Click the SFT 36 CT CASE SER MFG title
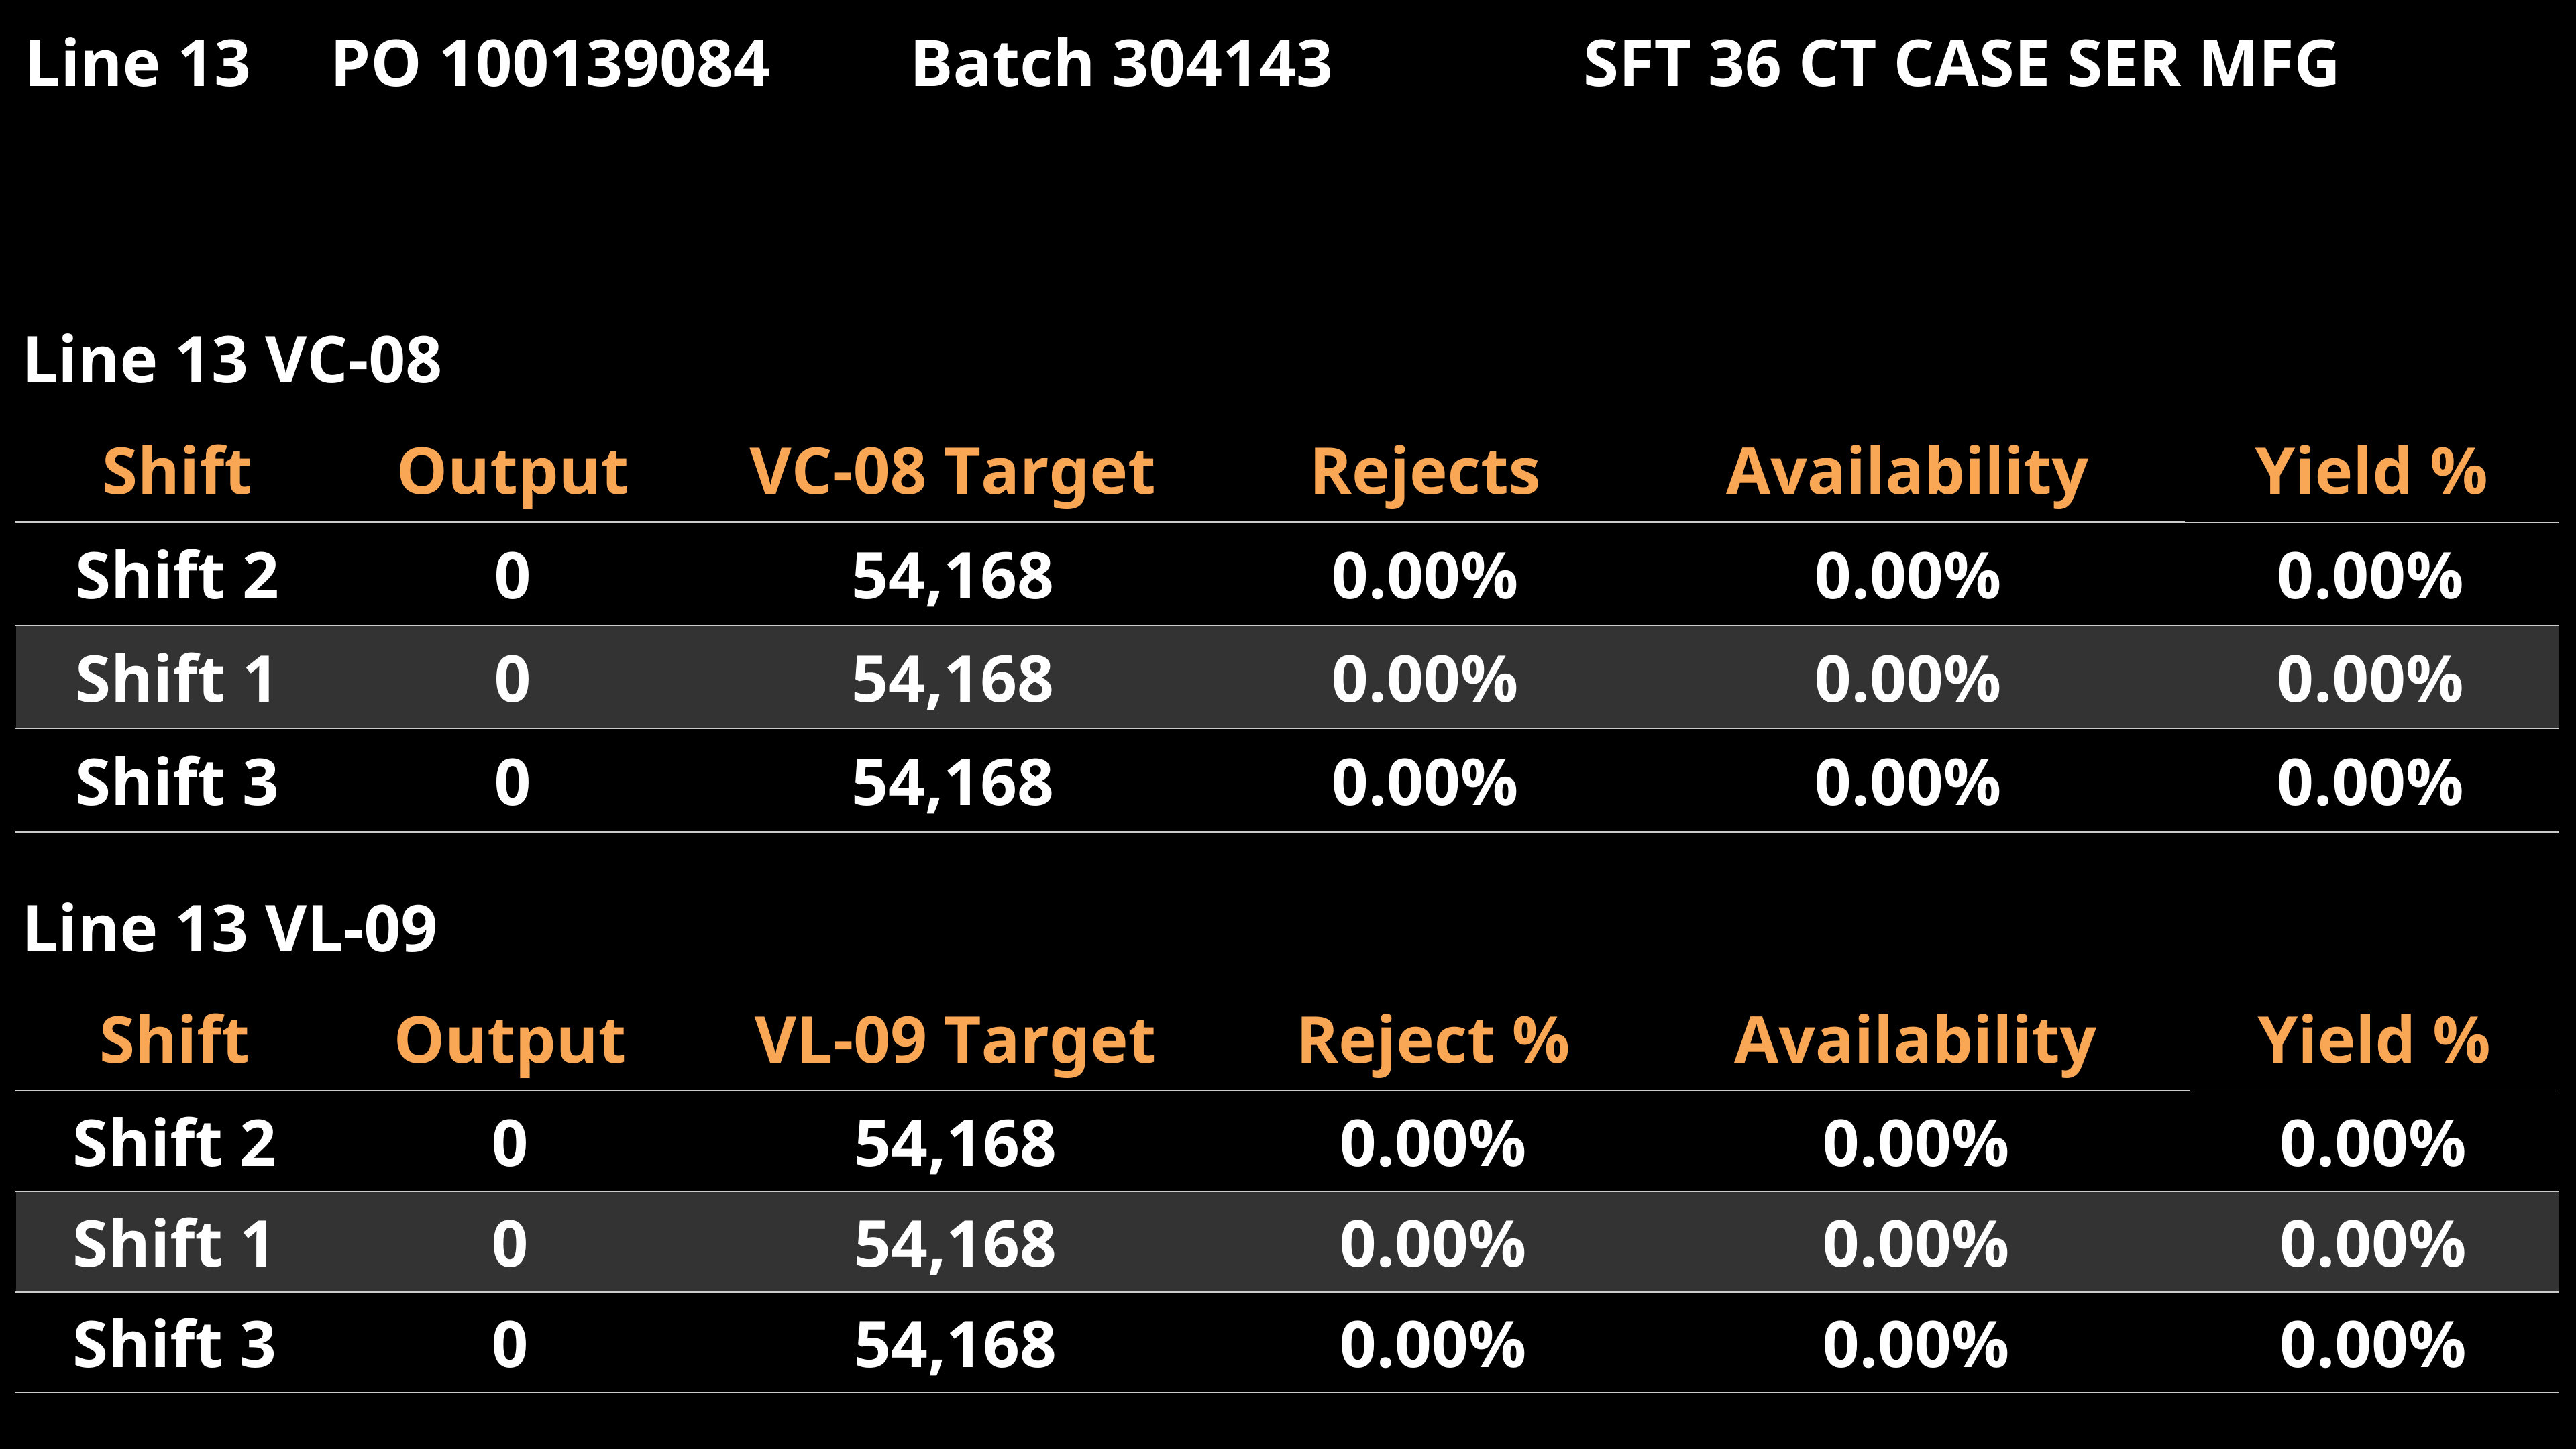Image resolution: width=2576 pixels, height=1449 pixels. pos(1960,64)
